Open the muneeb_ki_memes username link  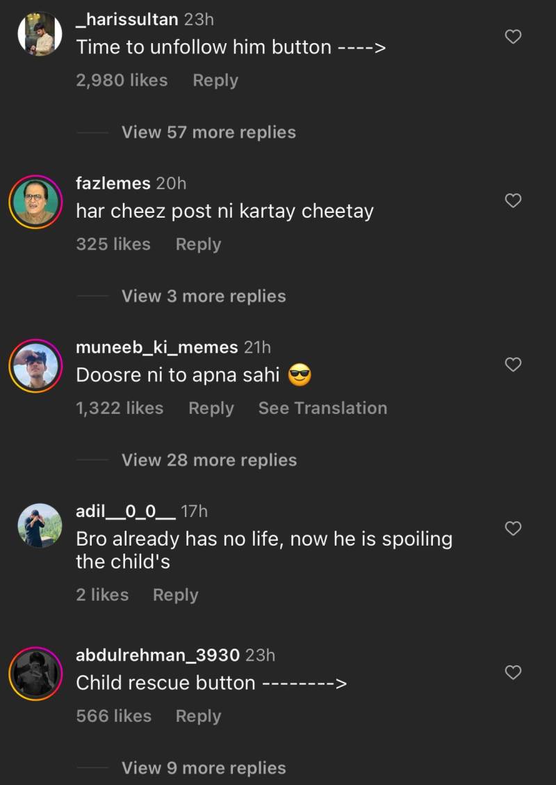[x=156, y=347]
